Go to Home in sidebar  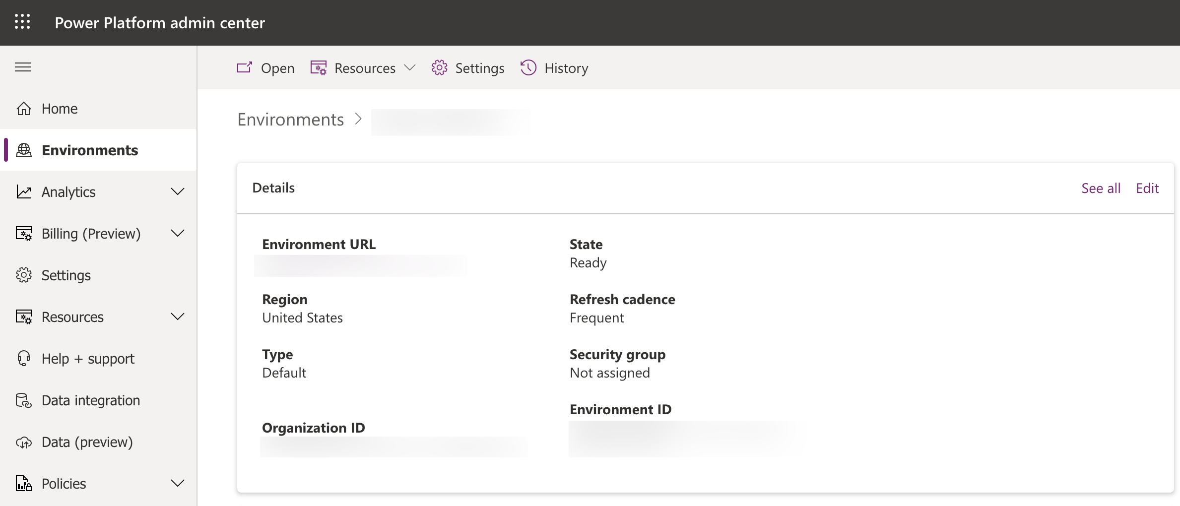pos(98,109)
